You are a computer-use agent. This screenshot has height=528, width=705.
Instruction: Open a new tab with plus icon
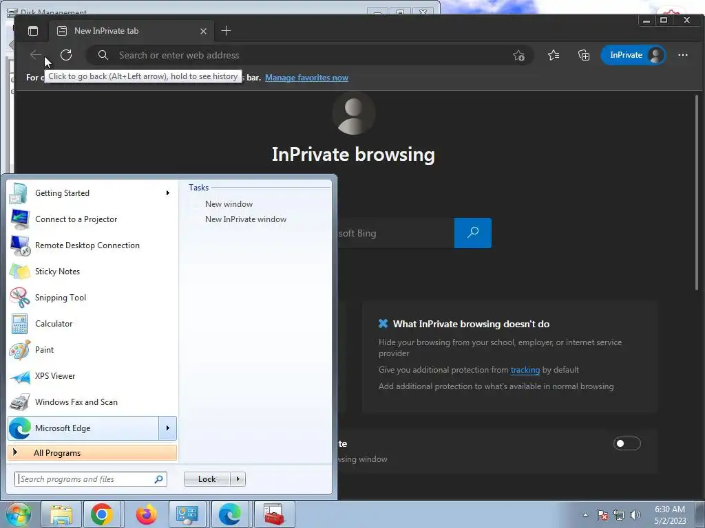click(x=226, y=30)
